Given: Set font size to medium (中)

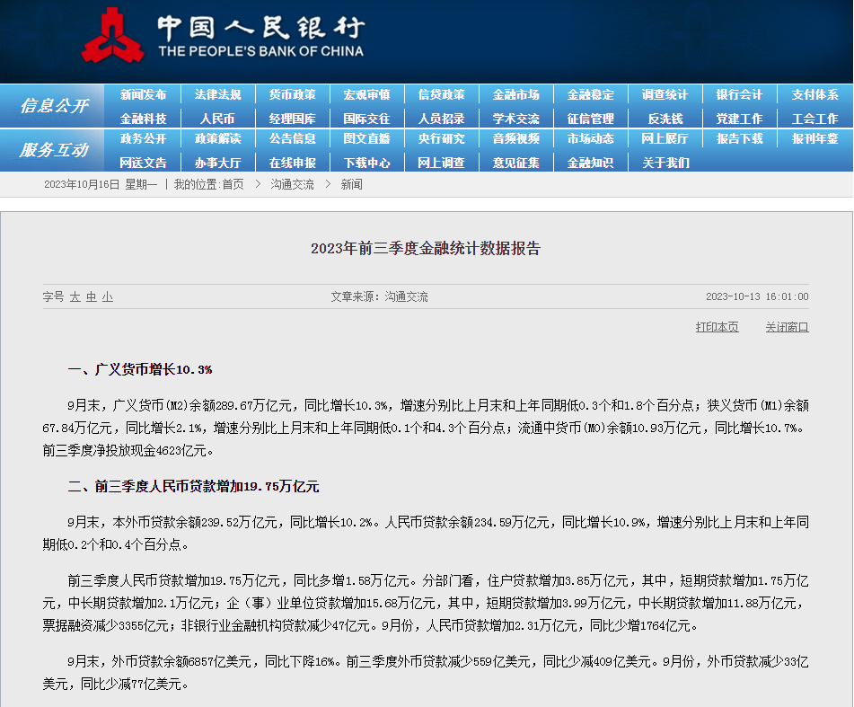Looking at the screenshot, I should (92, 297).
